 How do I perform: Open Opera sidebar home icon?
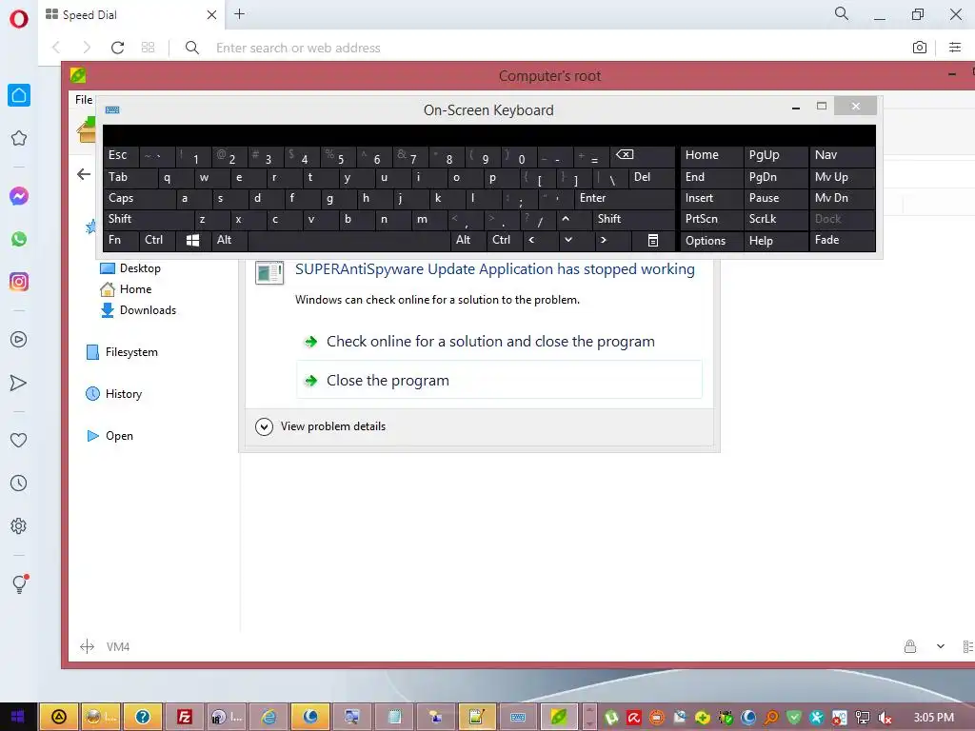[x=19, y=95]
